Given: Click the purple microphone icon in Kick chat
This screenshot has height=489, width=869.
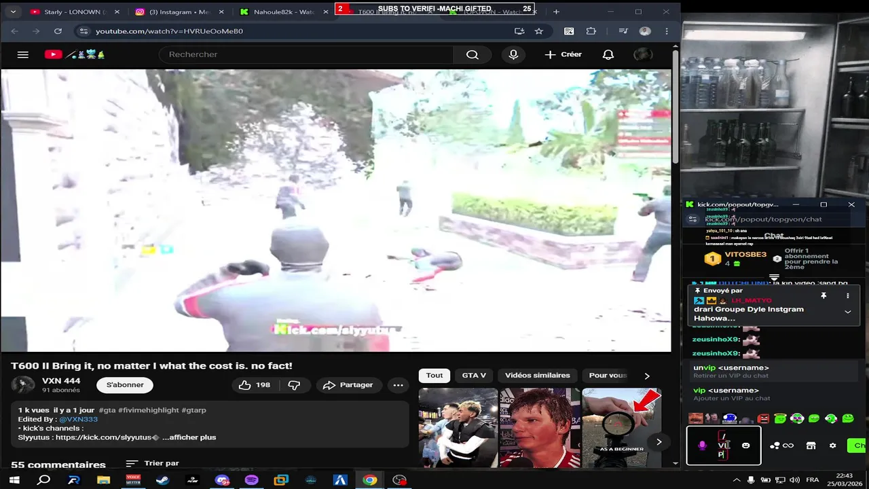Looking at the screenshot, I should pyautogui.click(x=703, y=446).
